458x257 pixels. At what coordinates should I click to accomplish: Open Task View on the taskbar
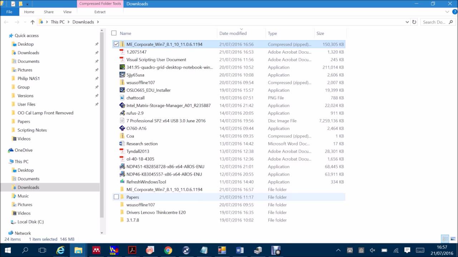coord(42,250)
